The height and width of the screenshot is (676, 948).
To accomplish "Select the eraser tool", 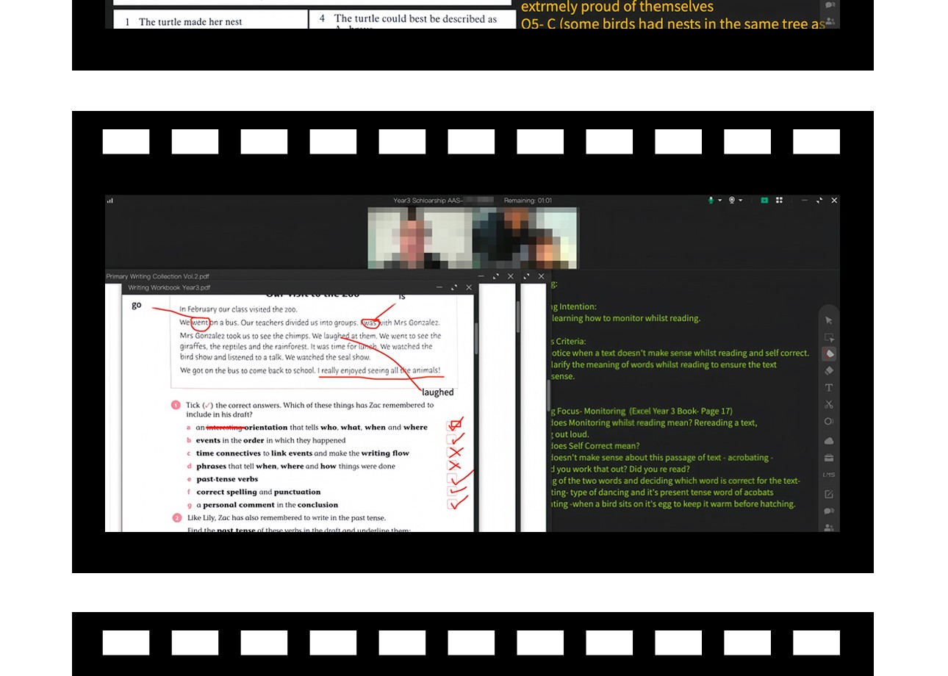I will point(829,370).
